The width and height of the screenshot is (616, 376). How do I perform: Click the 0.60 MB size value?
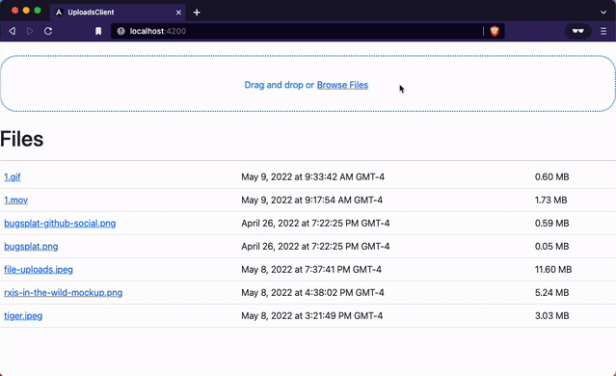[x=552, y=176]
